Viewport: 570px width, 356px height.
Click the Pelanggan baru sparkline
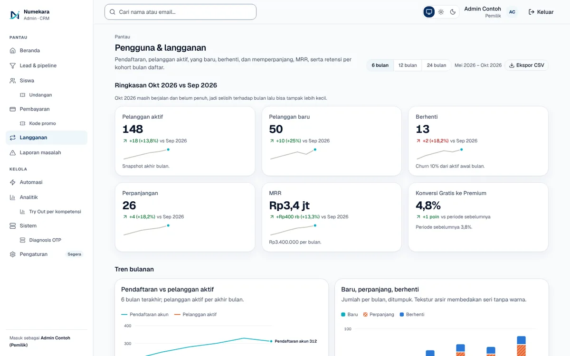(293, 154)
